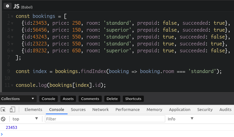This screenshot has height=137, width=234.
Task: Open the top context dropdown
Action: tap(25, 119)
